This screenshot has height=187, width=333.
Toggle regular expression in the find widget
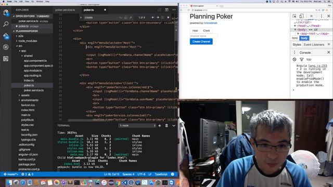click(x=131, y=18)
